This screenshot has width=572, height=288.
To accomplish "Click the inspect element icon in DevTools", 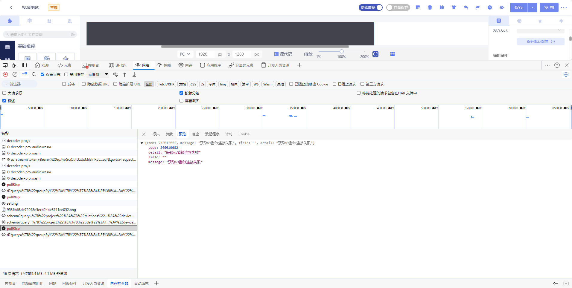I will [5, 65].
